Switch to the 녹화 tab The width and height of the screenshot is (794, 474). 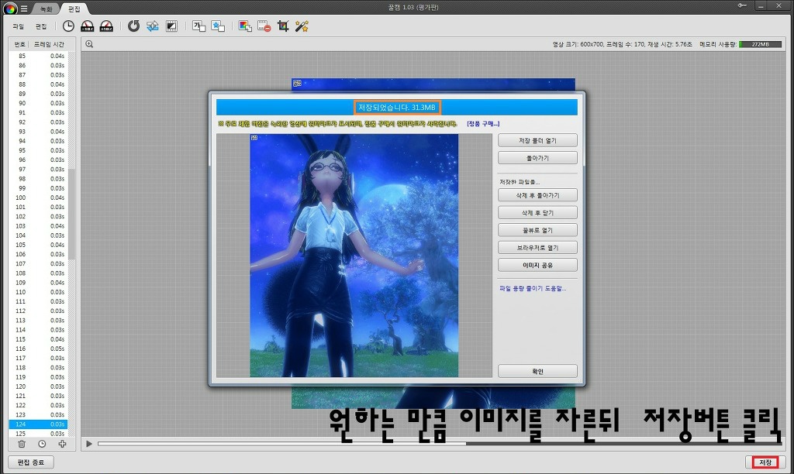[x=46, y=9]
